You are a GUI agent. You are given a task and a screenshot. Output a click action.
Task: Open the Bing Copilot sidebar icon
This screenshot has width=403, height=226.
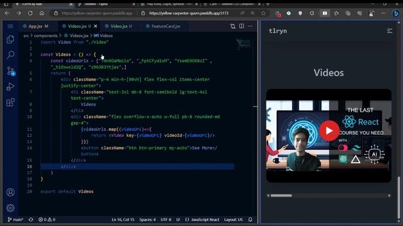click(396, 13)
